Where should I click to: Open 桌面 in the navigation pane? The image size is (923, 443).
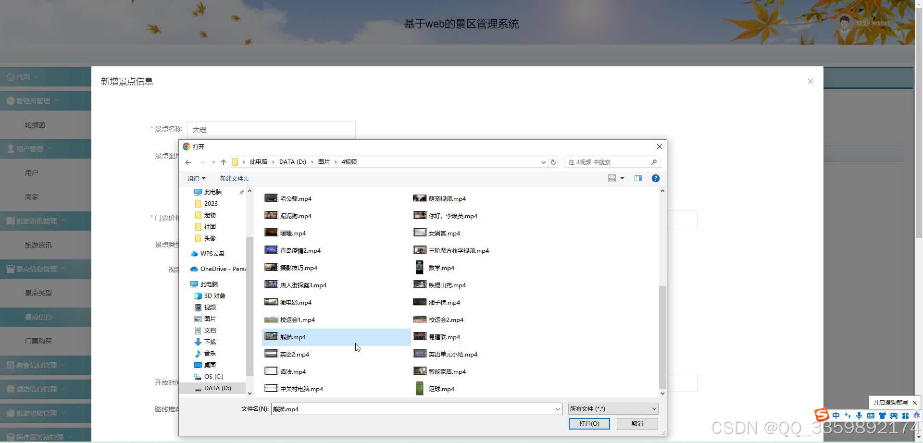tap(205, 365)
